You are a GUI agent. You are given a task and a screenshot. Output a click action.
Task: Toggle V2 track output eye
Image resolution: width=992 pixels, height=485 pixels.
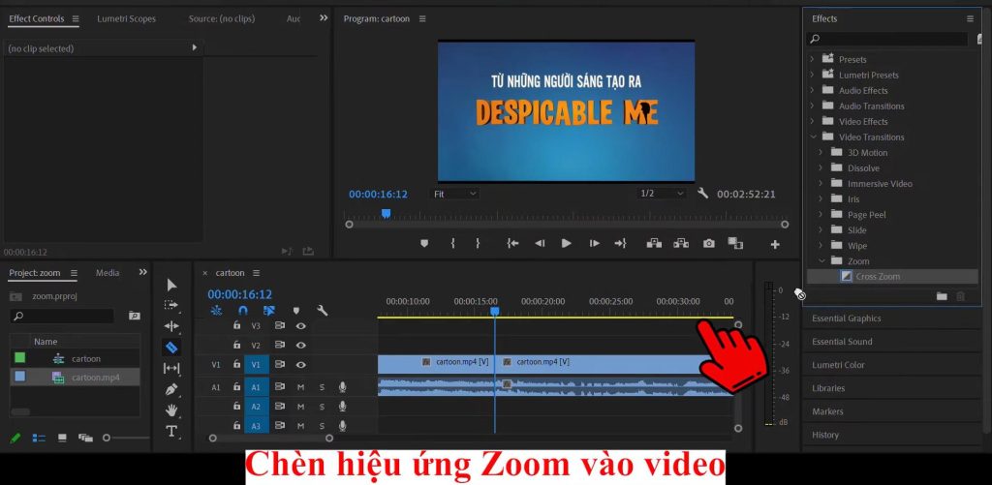(301, 346)
